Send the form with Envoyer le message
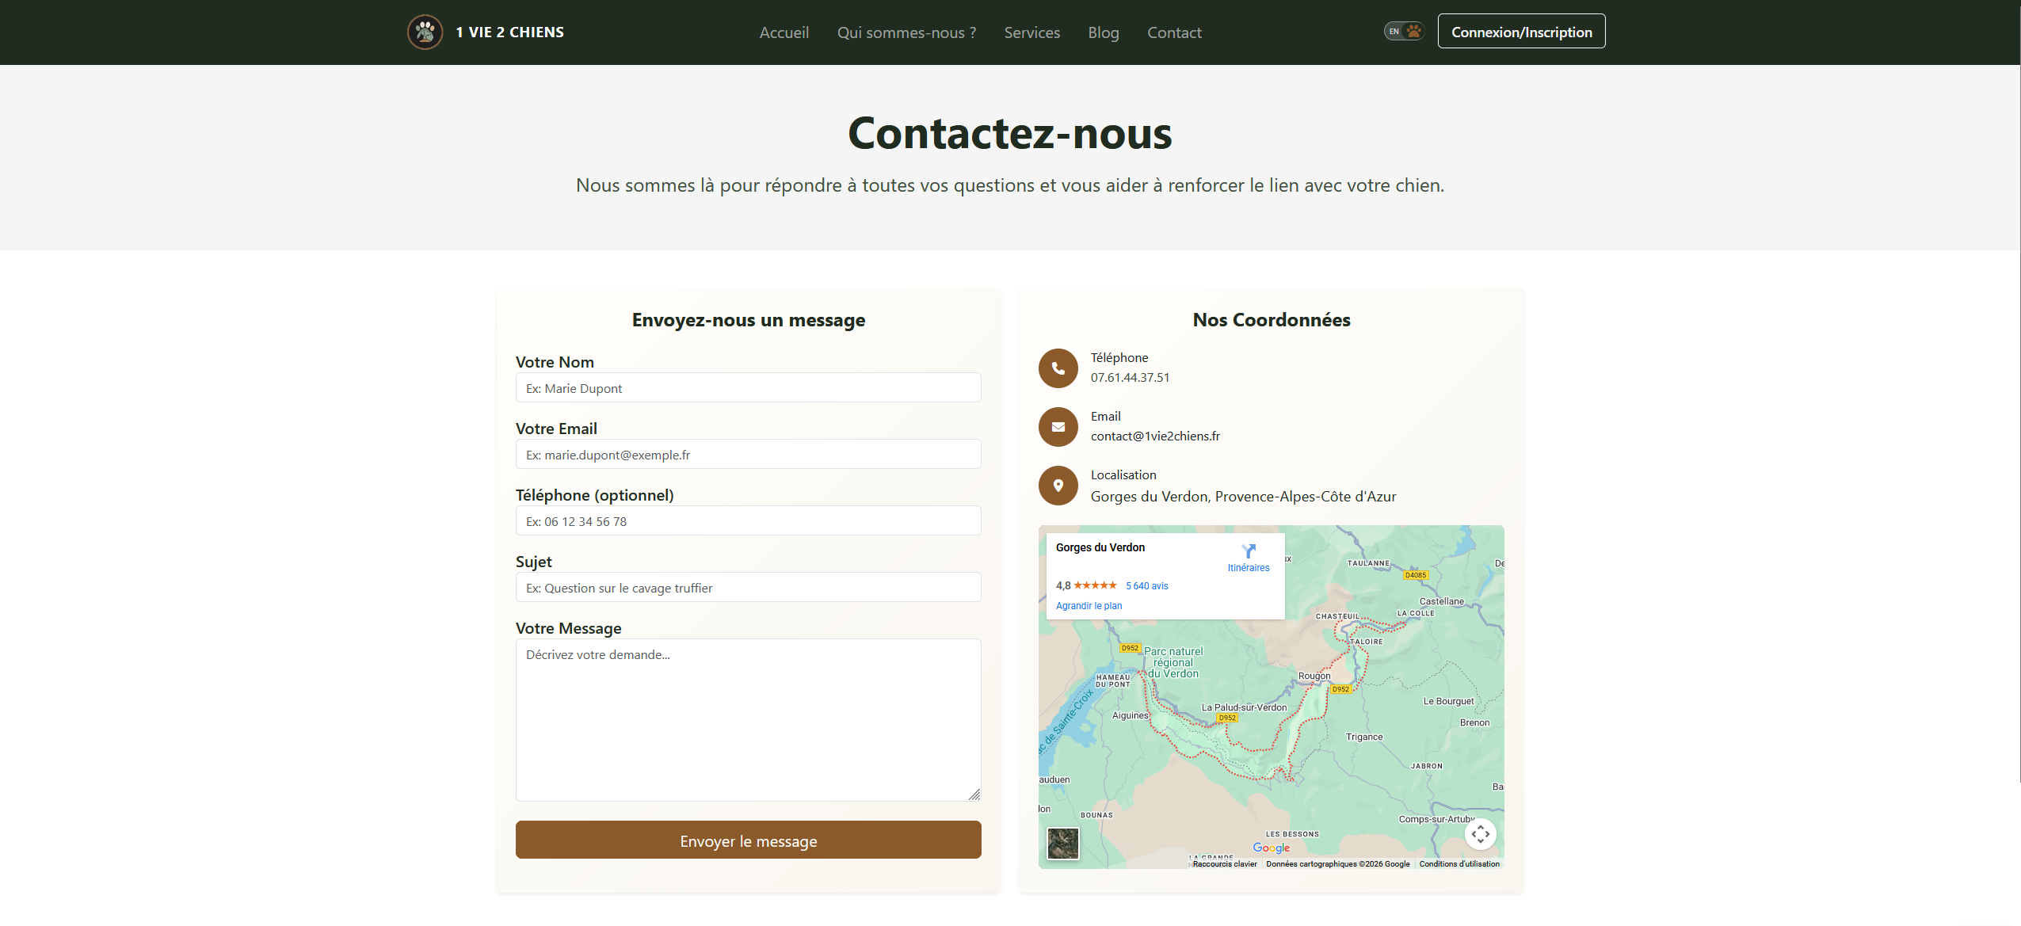The width and height of the screenshot is (2021, 926). point(748,840)
